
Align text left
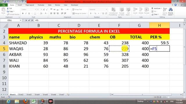point(51,14)
